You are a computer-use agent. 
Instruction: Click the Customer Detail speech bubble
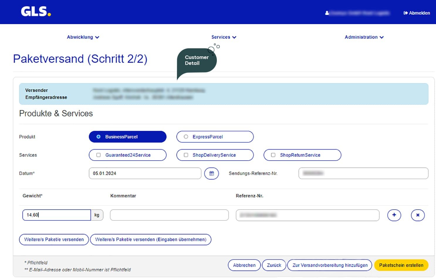click(197, 60)
